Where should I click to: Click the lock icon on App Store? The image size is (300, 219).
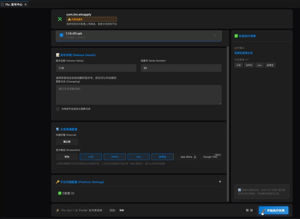pos(195,157)
